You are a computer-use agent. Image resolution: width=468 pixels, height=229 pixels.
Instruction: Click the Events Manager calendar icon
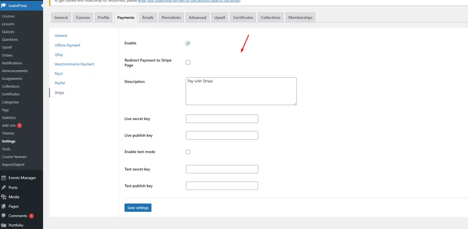coord(4,178)
